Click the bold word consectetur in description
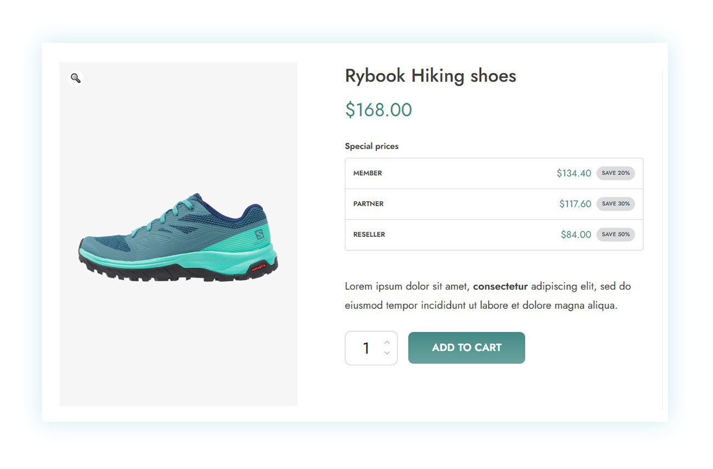The image size is (713, 469). click(x=500, y=286)
